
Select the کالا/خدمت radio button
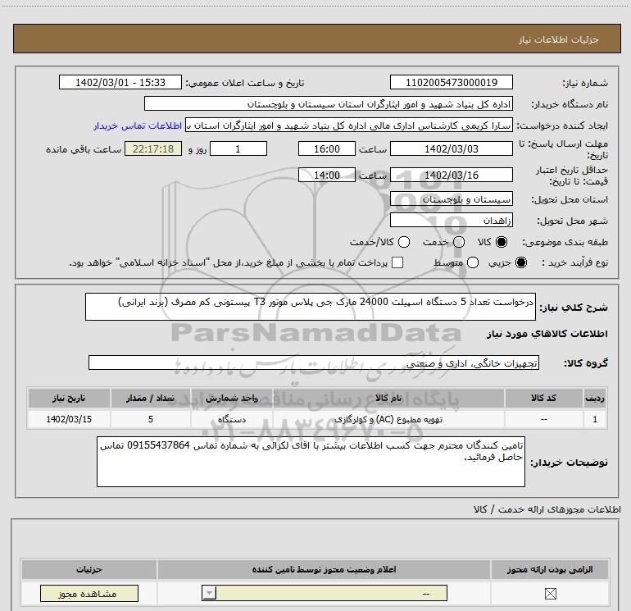[404, 242]
